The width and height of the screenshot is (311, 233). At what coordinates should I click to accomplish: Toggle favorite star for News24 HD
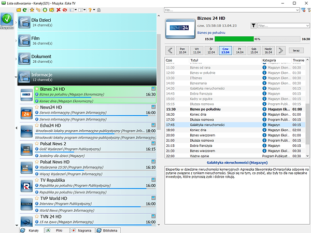pyautogui.click(x=37, y=107)
